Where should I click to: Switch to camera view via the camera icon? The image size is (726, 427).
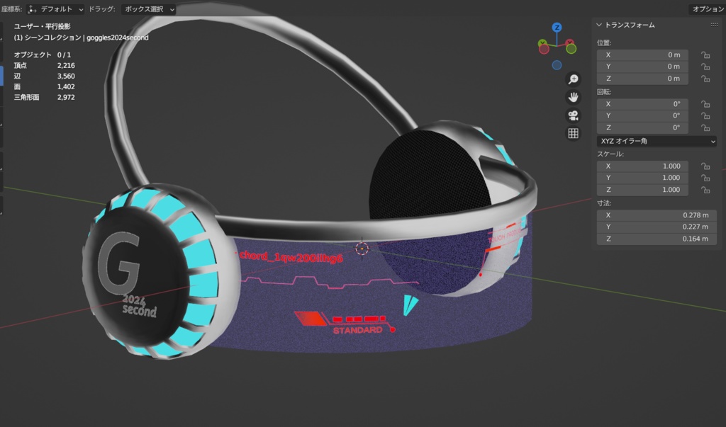(x=573, y=115)
